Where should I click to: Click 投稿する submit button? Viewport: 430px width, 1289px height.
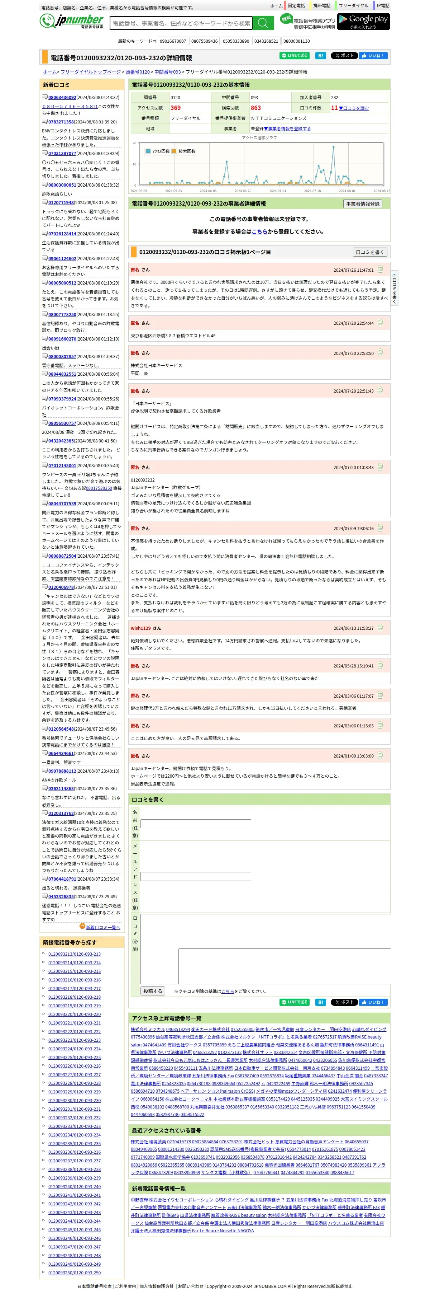[152, 991]
